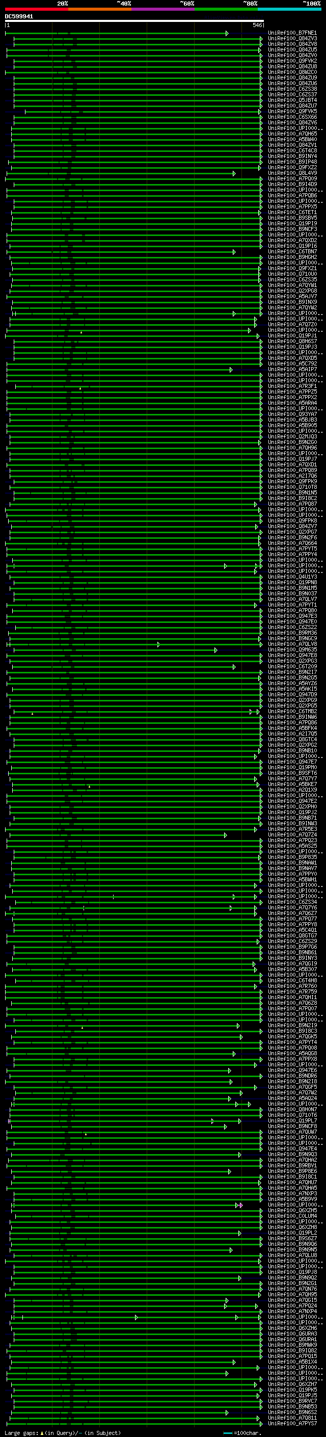Select the UniRef100_B9N2I7 label
This screenshot has width=326, height=1437.
click(x=292, y=672)
